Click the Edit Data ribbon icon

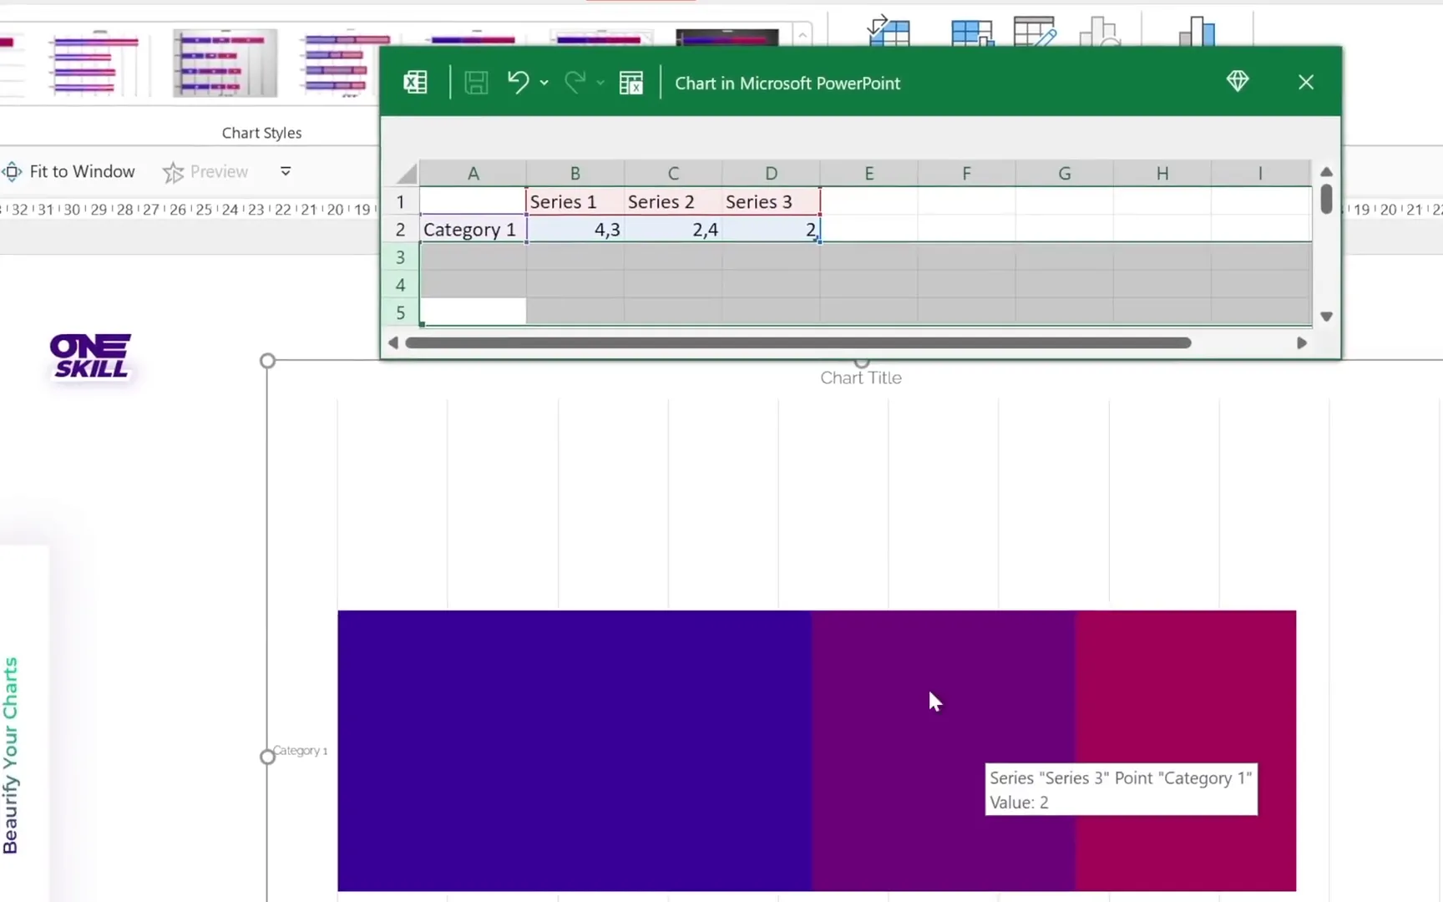pos(1035,31)
